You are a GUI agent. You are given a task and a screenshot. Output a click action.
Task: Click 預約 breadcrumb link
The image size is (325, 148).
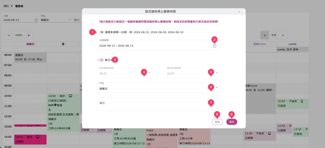tap(6, 6)
